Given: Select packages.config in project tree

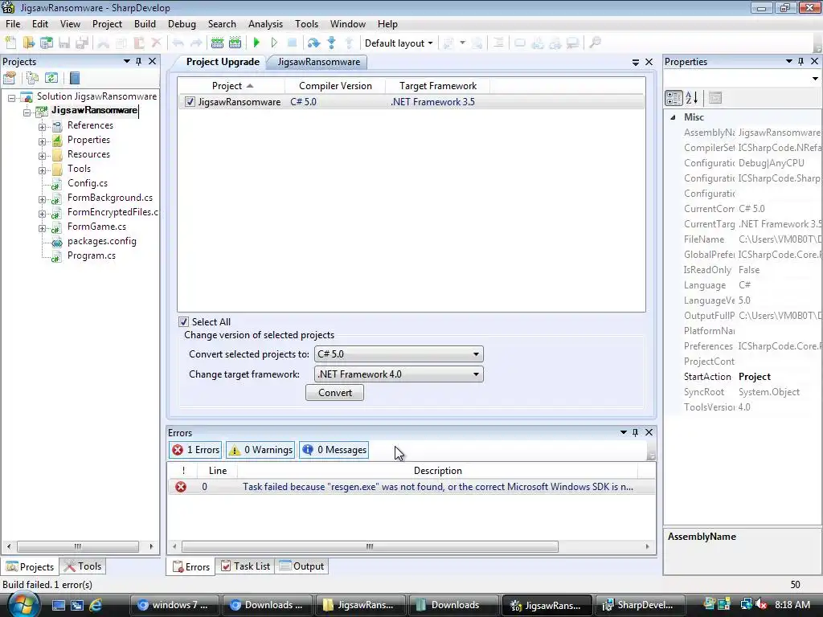Looking at the screenshot, I should point(102,241).
